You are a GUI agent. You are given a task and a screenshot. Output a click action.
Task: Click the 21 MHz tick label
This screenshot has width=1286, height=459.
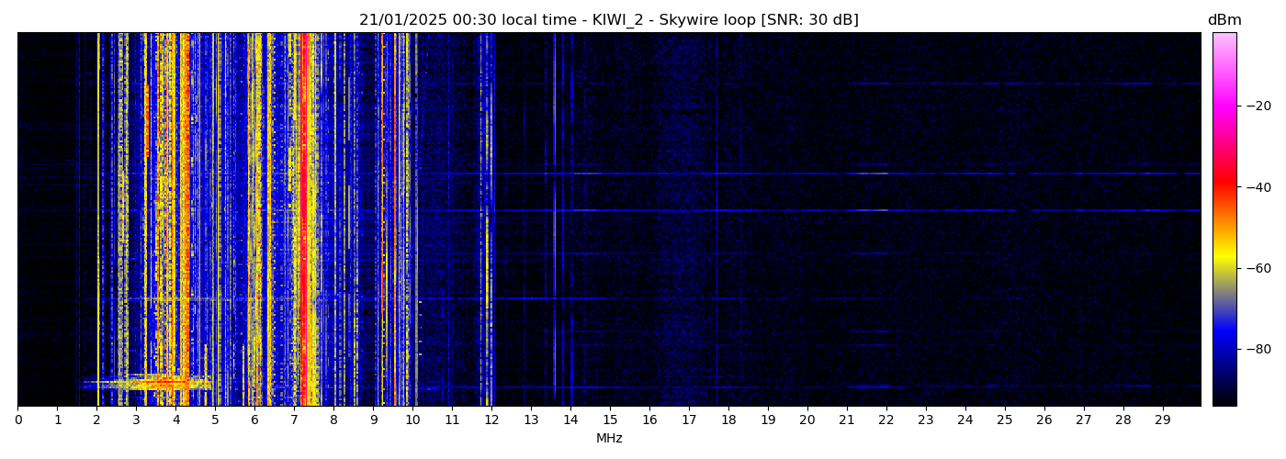847,420
